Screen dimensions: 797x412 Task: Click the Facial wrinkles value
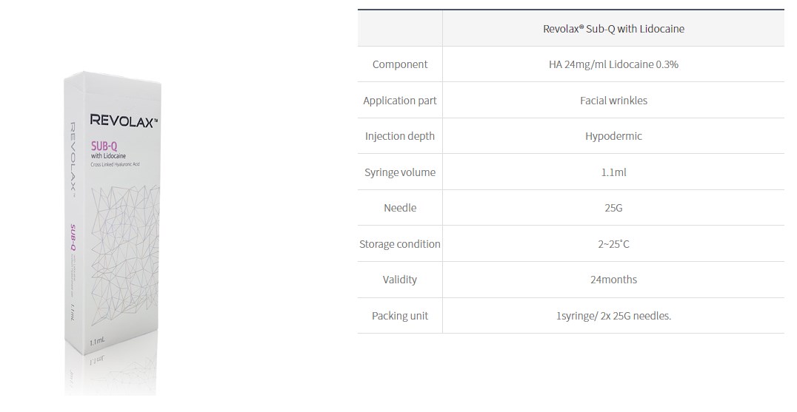pos(613,101)
